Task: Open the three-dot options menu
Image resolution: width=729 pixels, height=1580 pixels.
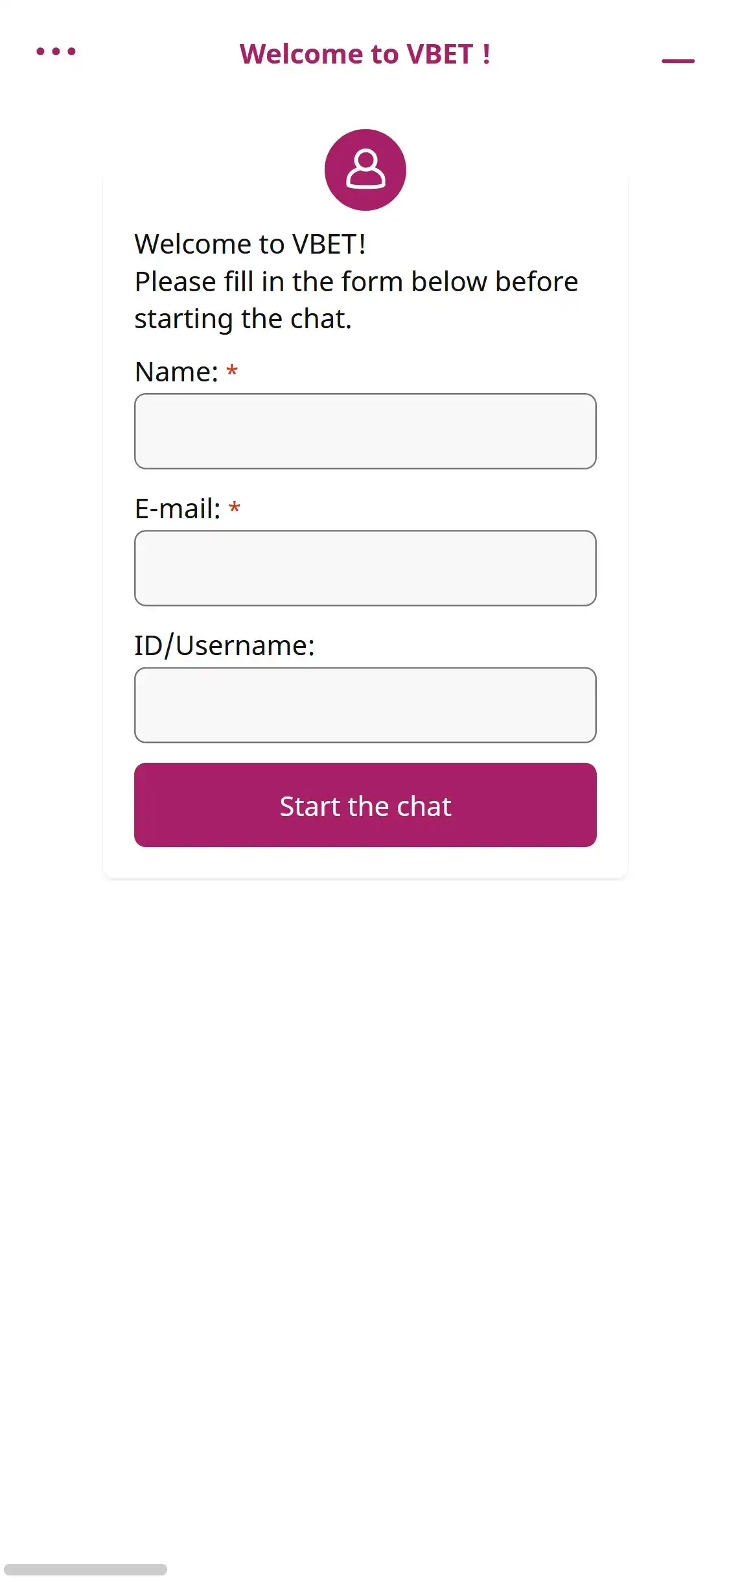Action: 56,52
